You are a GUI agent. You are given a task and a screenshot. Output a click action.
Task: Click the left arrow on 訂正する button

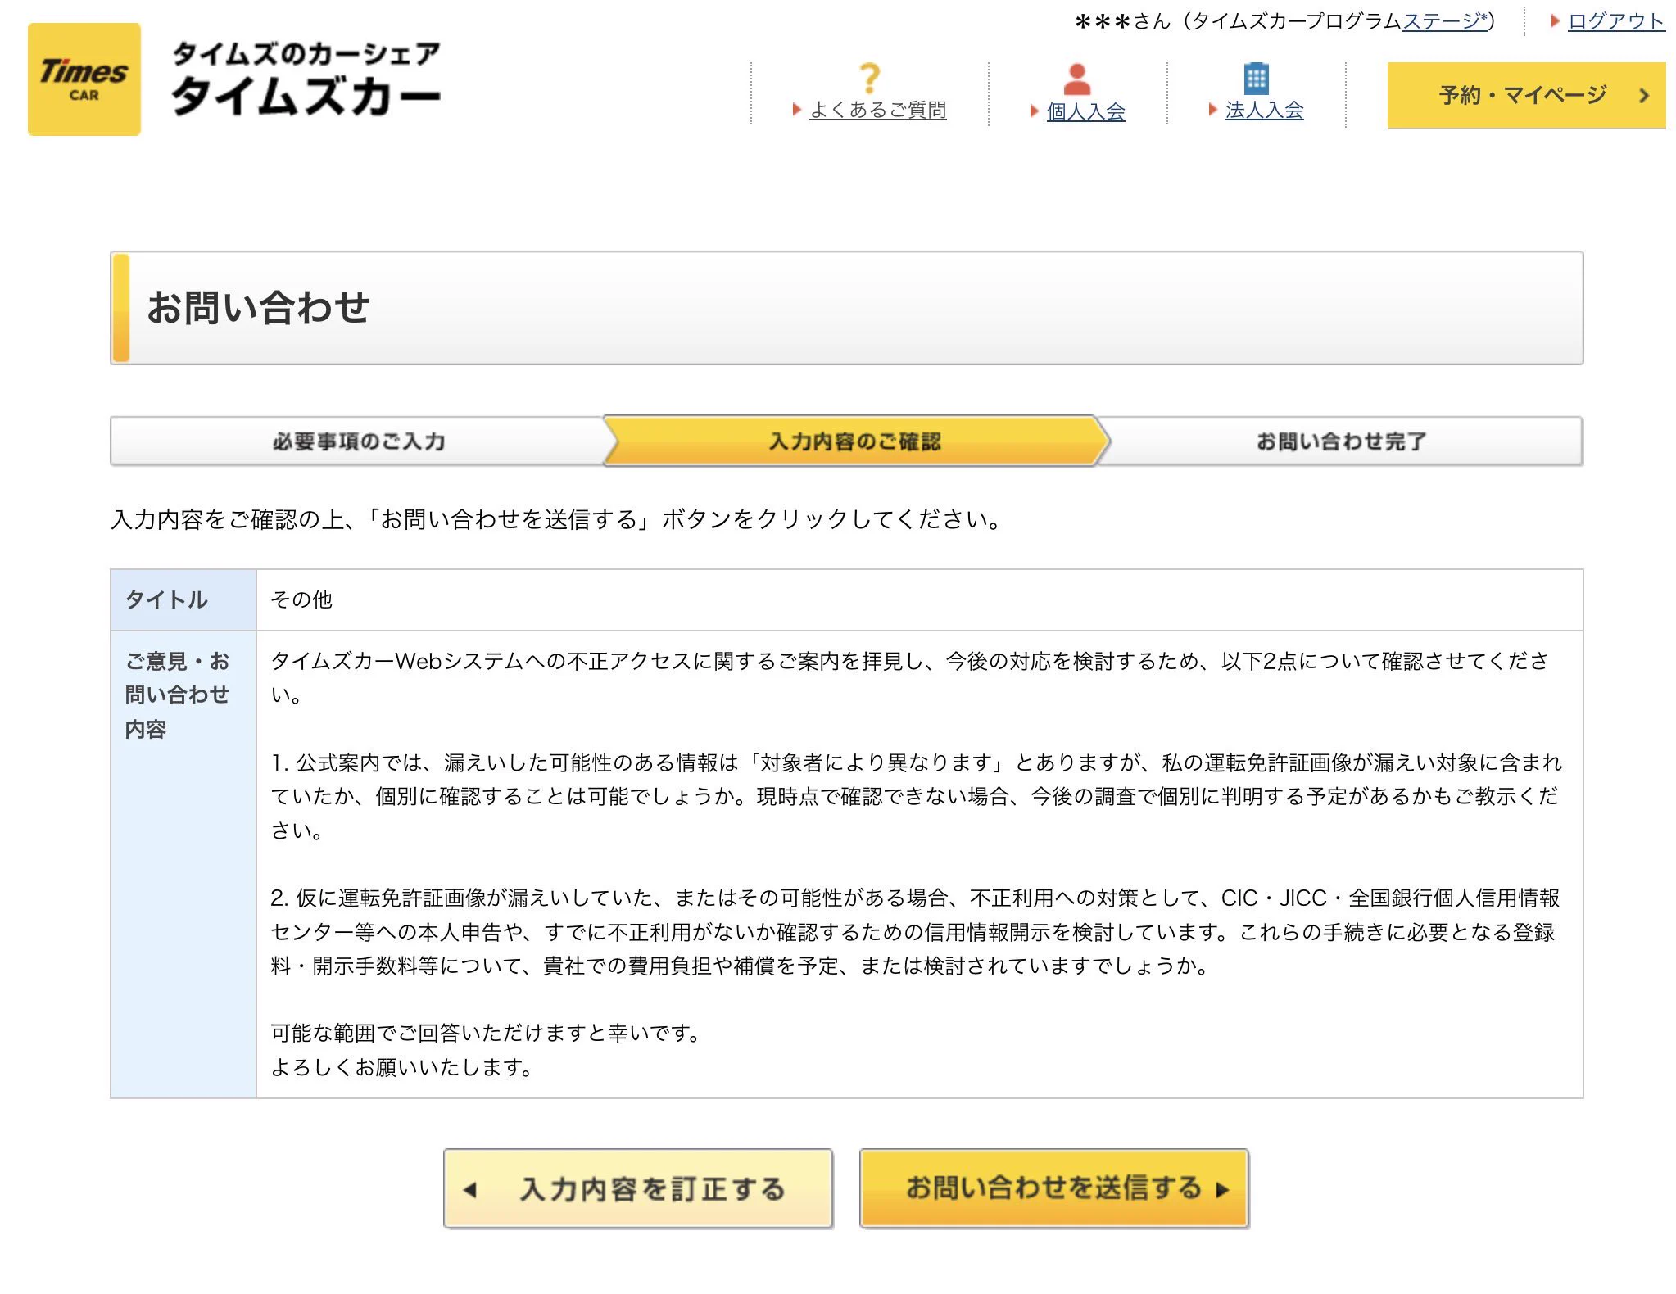click(469, 1189)
